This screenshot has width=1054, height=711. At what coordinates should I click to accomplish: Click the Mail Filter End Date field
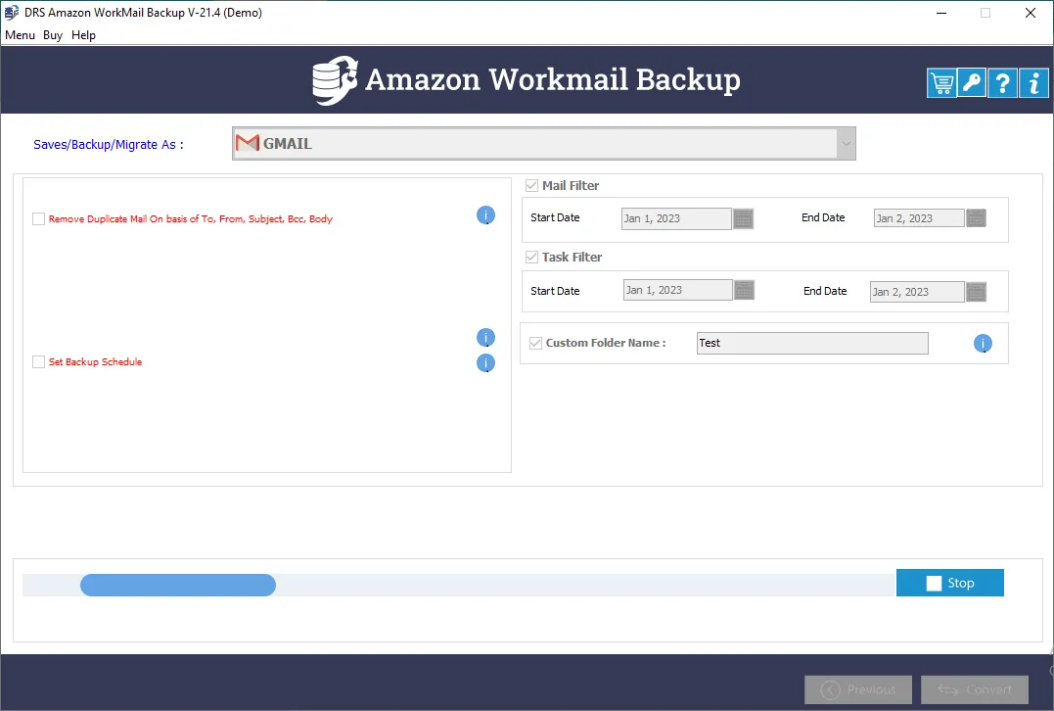click(919, 218)
